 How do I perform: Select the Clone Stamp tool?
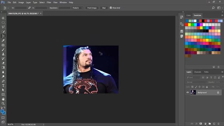pos(3,54)
